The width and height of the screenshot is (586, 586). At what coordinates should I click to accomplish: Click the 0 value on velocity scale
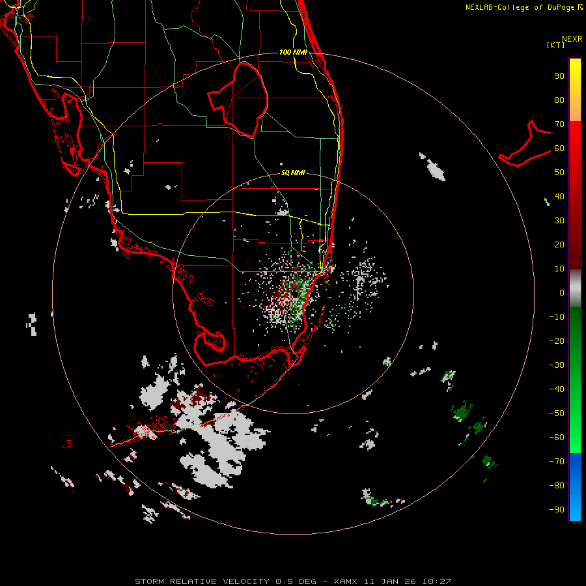562,292
